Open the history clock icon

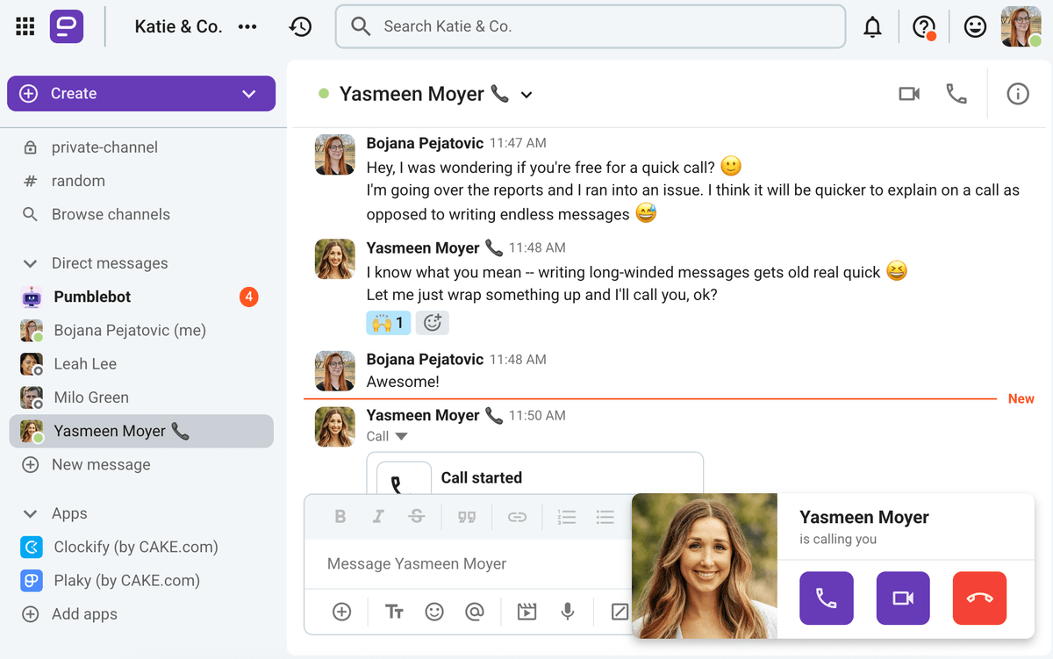[300, 27]
